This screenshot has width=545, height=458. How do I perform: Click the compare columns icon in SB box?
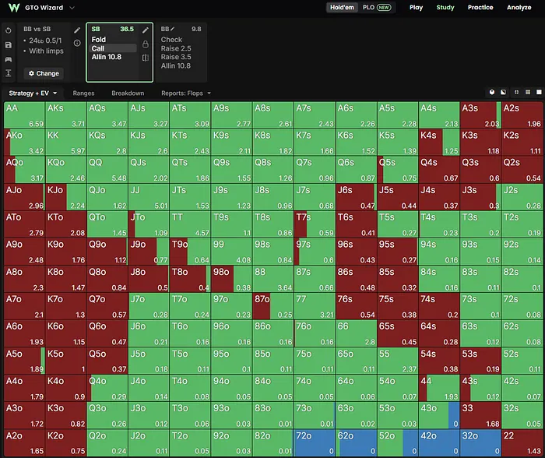(146, 58)
